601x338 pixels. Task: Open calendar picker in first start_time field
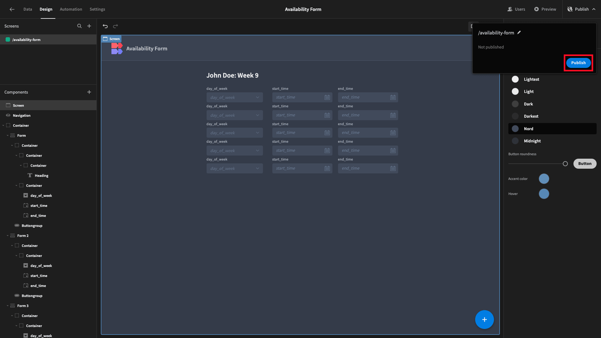[x=327, y=97]
